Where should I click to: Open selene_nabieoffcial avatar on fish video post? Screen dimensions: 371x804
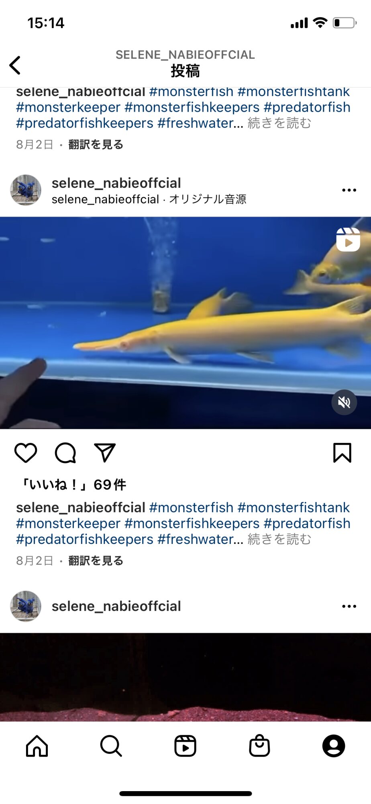click(26, 190)
